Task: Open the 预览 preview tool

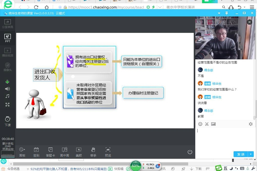Action: [x=108, y=152]
